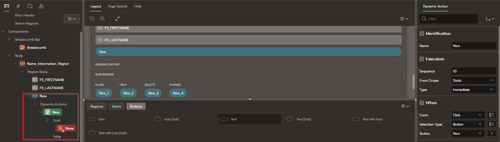Viewport: 500px width, 142px height.
Task: Show the Regions gallery tab
Action: coord(97,106)
